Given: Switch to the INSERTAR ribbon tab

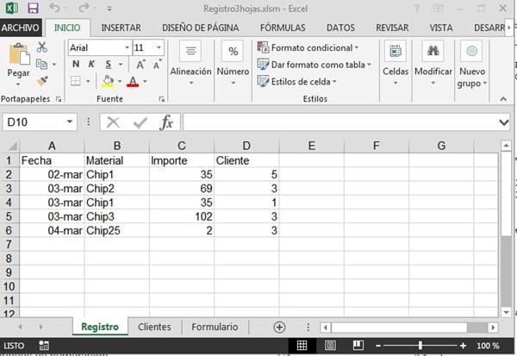Looking at the screenshot, I should pyautogui.click(x=121, y=28).
